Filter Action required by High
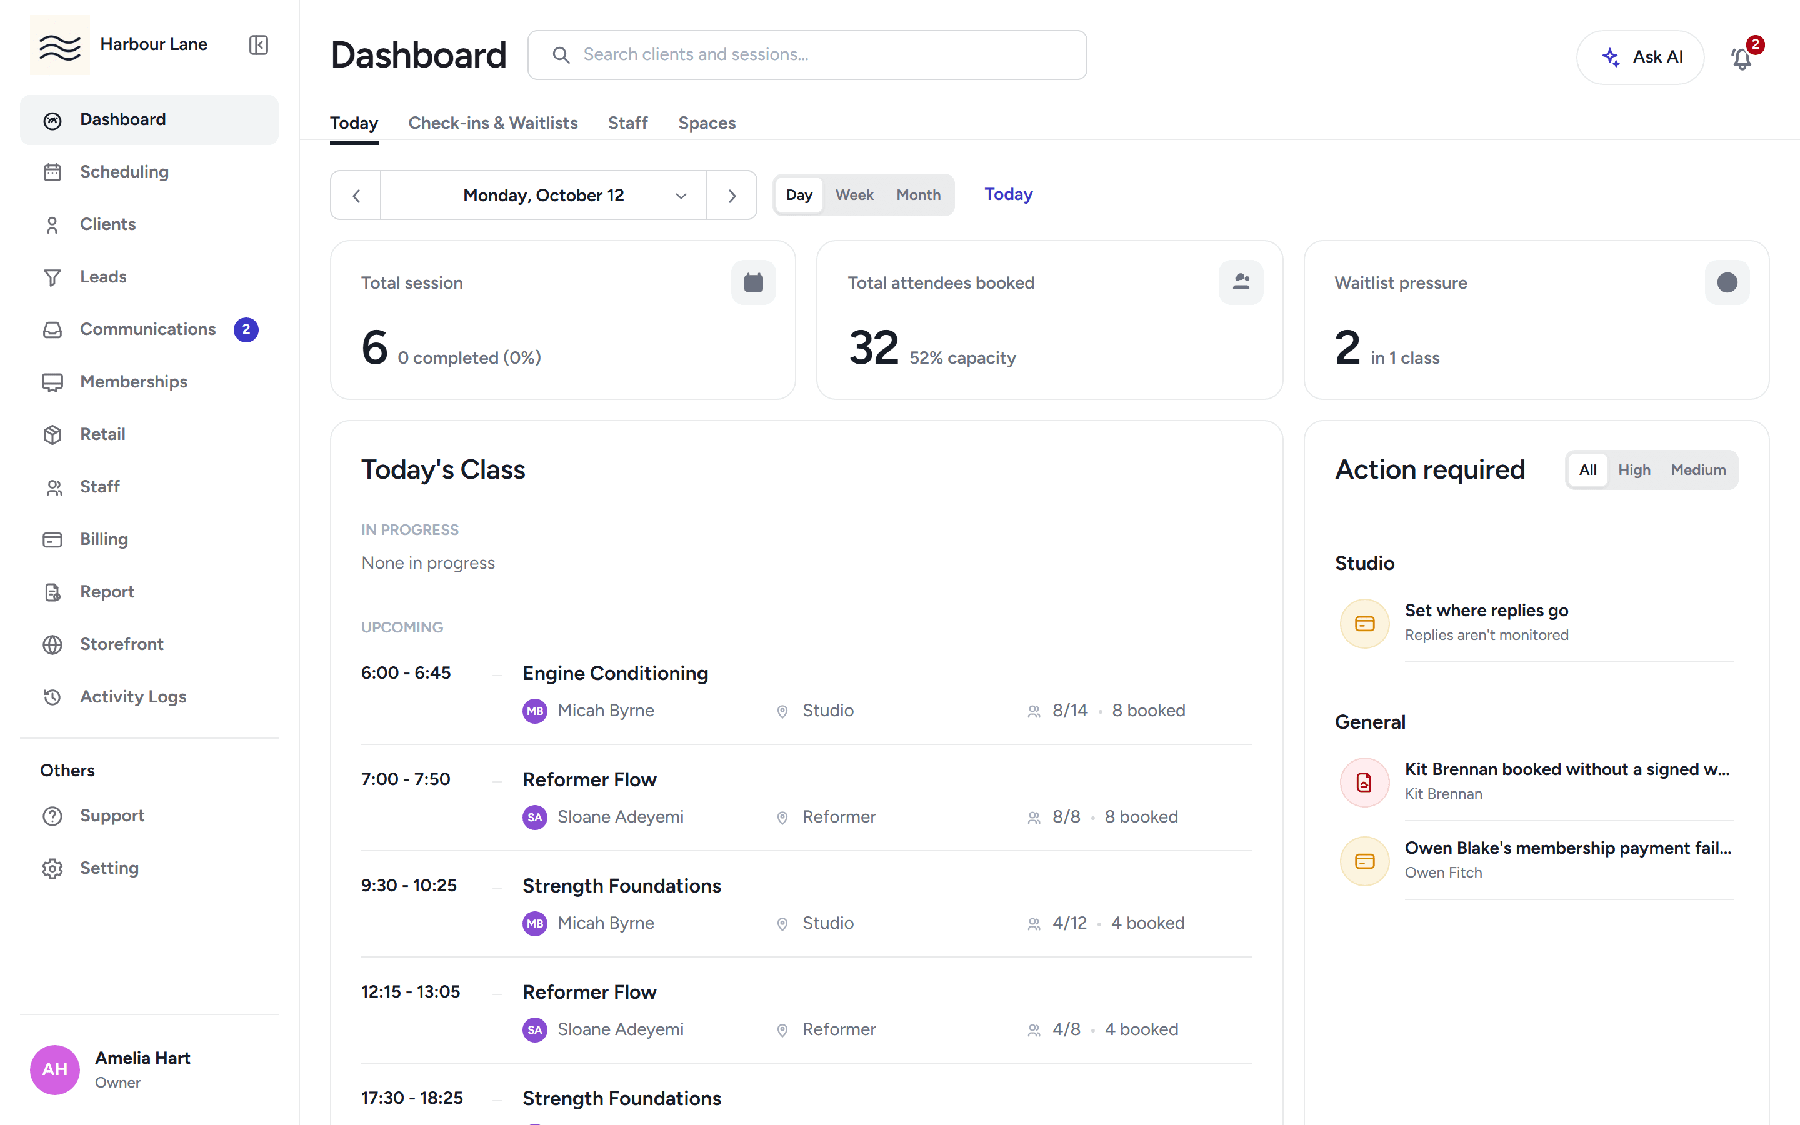The width and height of the screenshot is (1800, 1125). (1633, 470)
